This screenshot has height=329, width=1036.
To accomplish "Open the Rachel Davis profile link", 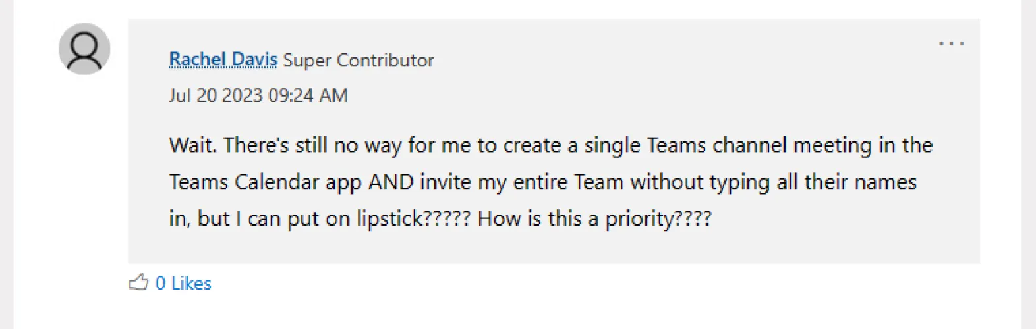I will (x=223, y=60).
